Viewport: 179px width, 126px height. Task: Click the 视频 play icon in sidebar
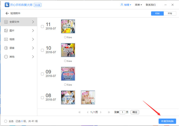click(x=6, y=39)
